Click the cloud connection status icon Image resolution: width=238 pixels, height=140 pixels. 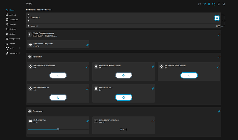(214, 4)
